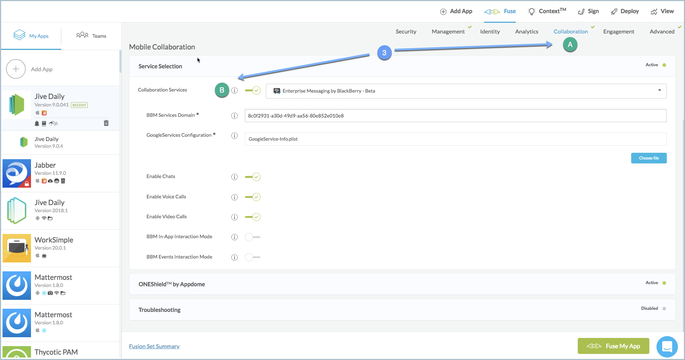Image resolution: width=685 pixels, height=360 pixels.
Task: Enable BBM Events Interaction Mode switch
Action: click(x=253, y=257)
